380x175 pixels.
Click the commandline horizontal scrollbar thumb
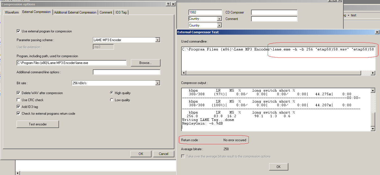(x=273, y=73)
